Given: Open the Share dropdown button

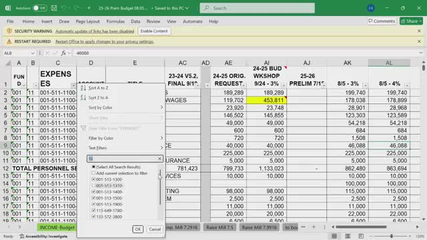Looking at the screenshot, I should point(411,21).
